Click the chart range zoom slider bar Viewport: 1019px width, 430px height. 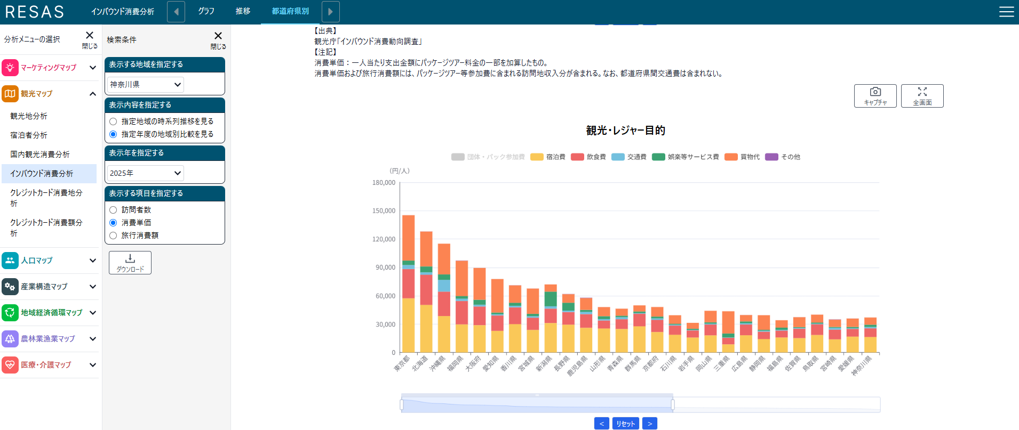[x=537, y=404]
